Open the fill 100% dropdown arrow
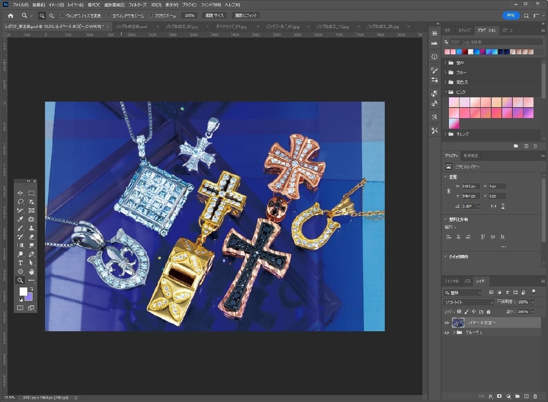This screenshot has height=402, width=548. pyautogui.click(x=532, y=312)
